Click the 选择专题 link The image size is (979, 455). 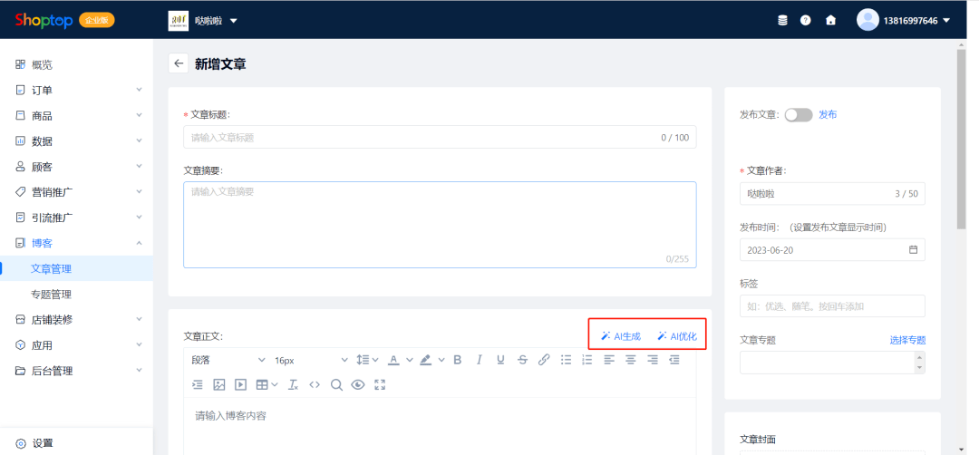(907, 340)
